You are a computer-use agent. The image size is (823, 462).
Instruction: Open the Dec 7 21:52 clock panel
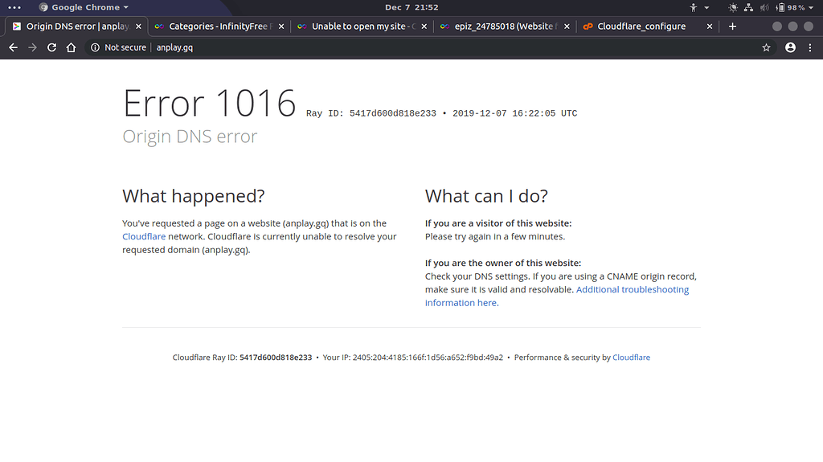411,7
